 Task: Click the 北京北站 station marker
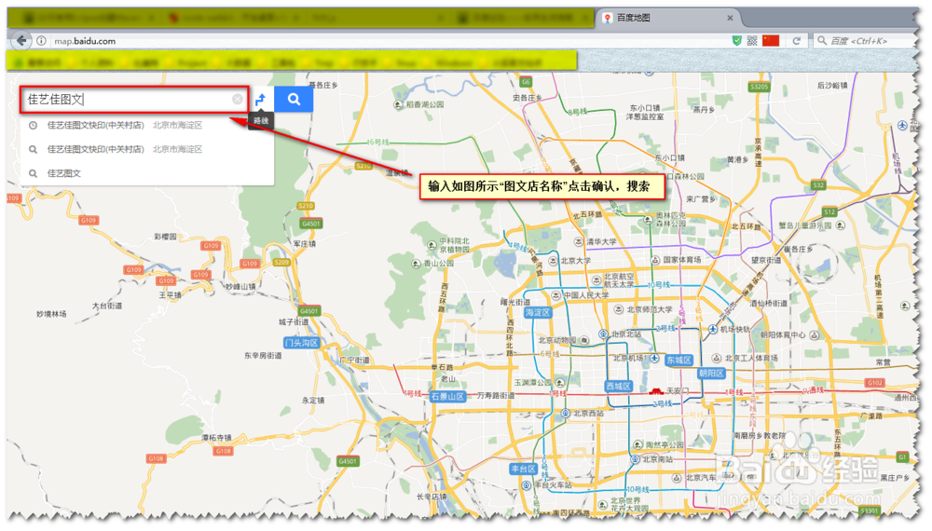pyautogui.click(x=604, y=334)
